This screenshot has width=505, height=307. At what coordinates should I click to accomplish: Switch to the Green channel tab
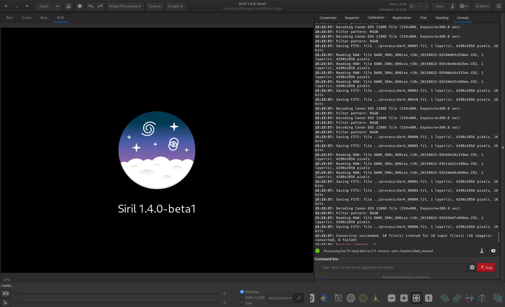(27, 18)
